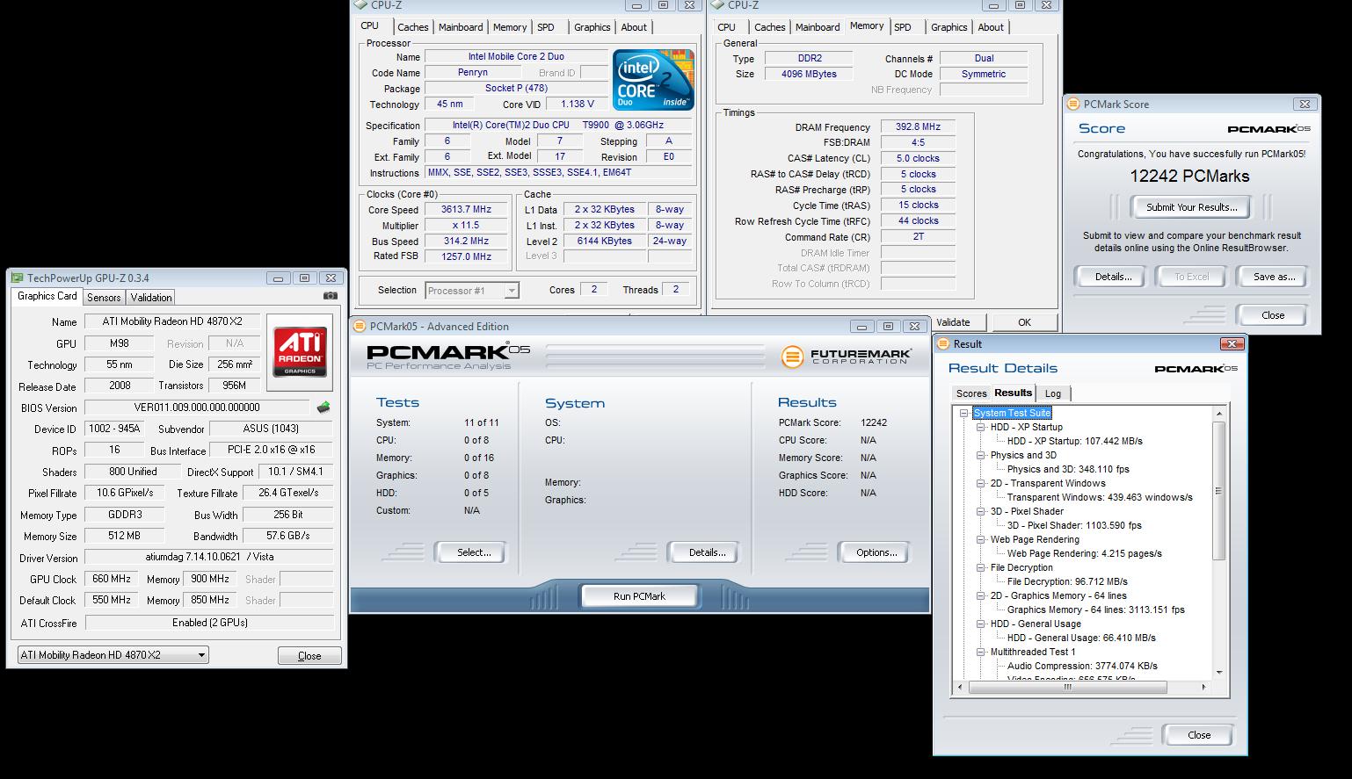Click the Driver Version atiumdag field
The width and height of the screenshot is (1352, 779).
(x=209, y=558)
